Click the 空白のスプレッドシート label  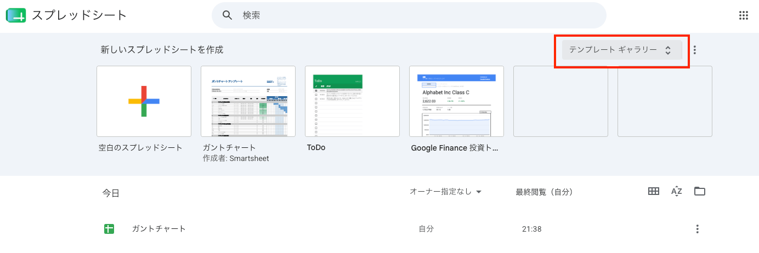pyautogui.click(x=140, y=148)
